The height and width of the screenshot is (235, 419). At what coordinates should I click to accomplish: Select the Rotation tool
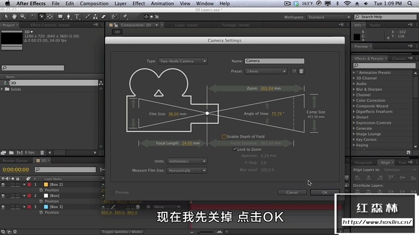(33, 16)
